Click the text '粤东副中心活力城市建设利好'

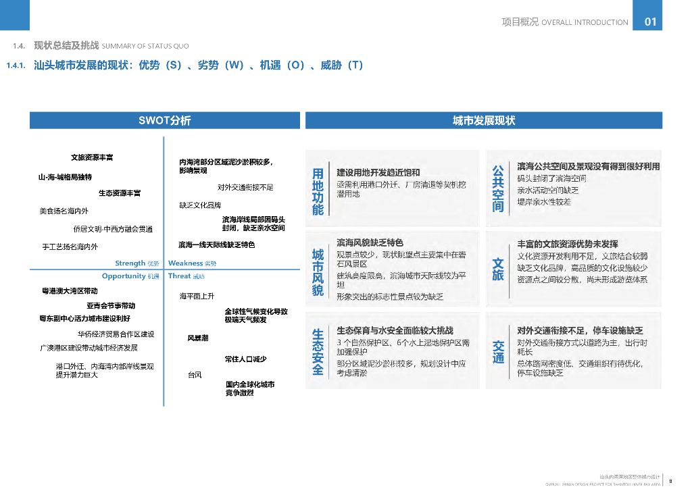[84, 318]
